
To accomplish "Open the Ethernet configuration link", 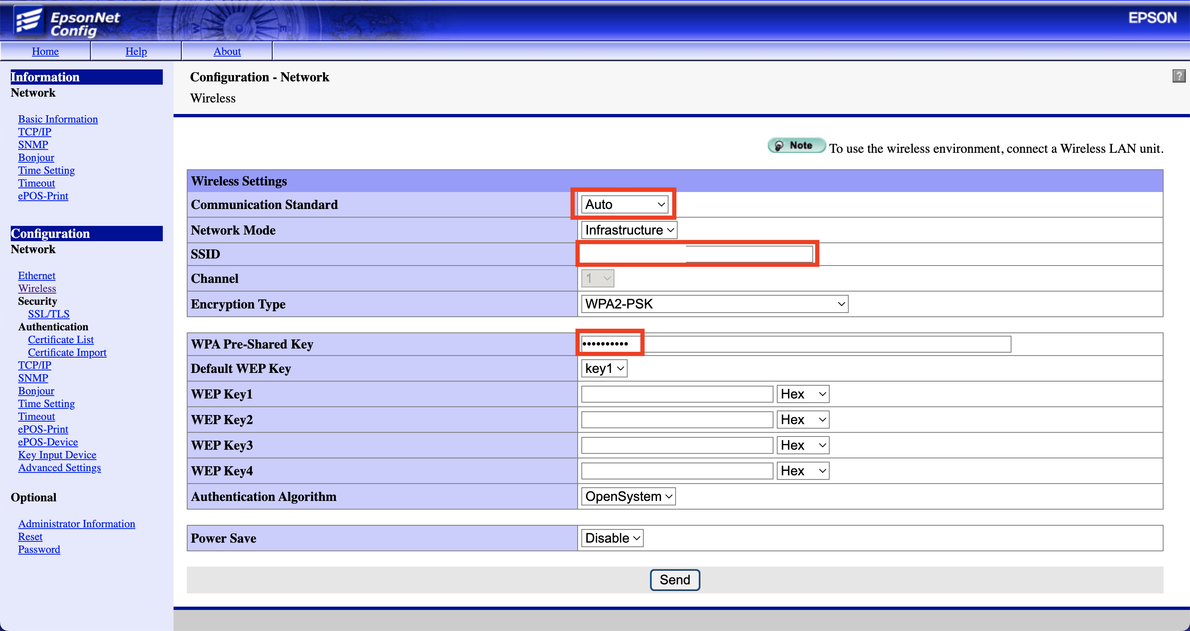I will click(x=36, y=275).
